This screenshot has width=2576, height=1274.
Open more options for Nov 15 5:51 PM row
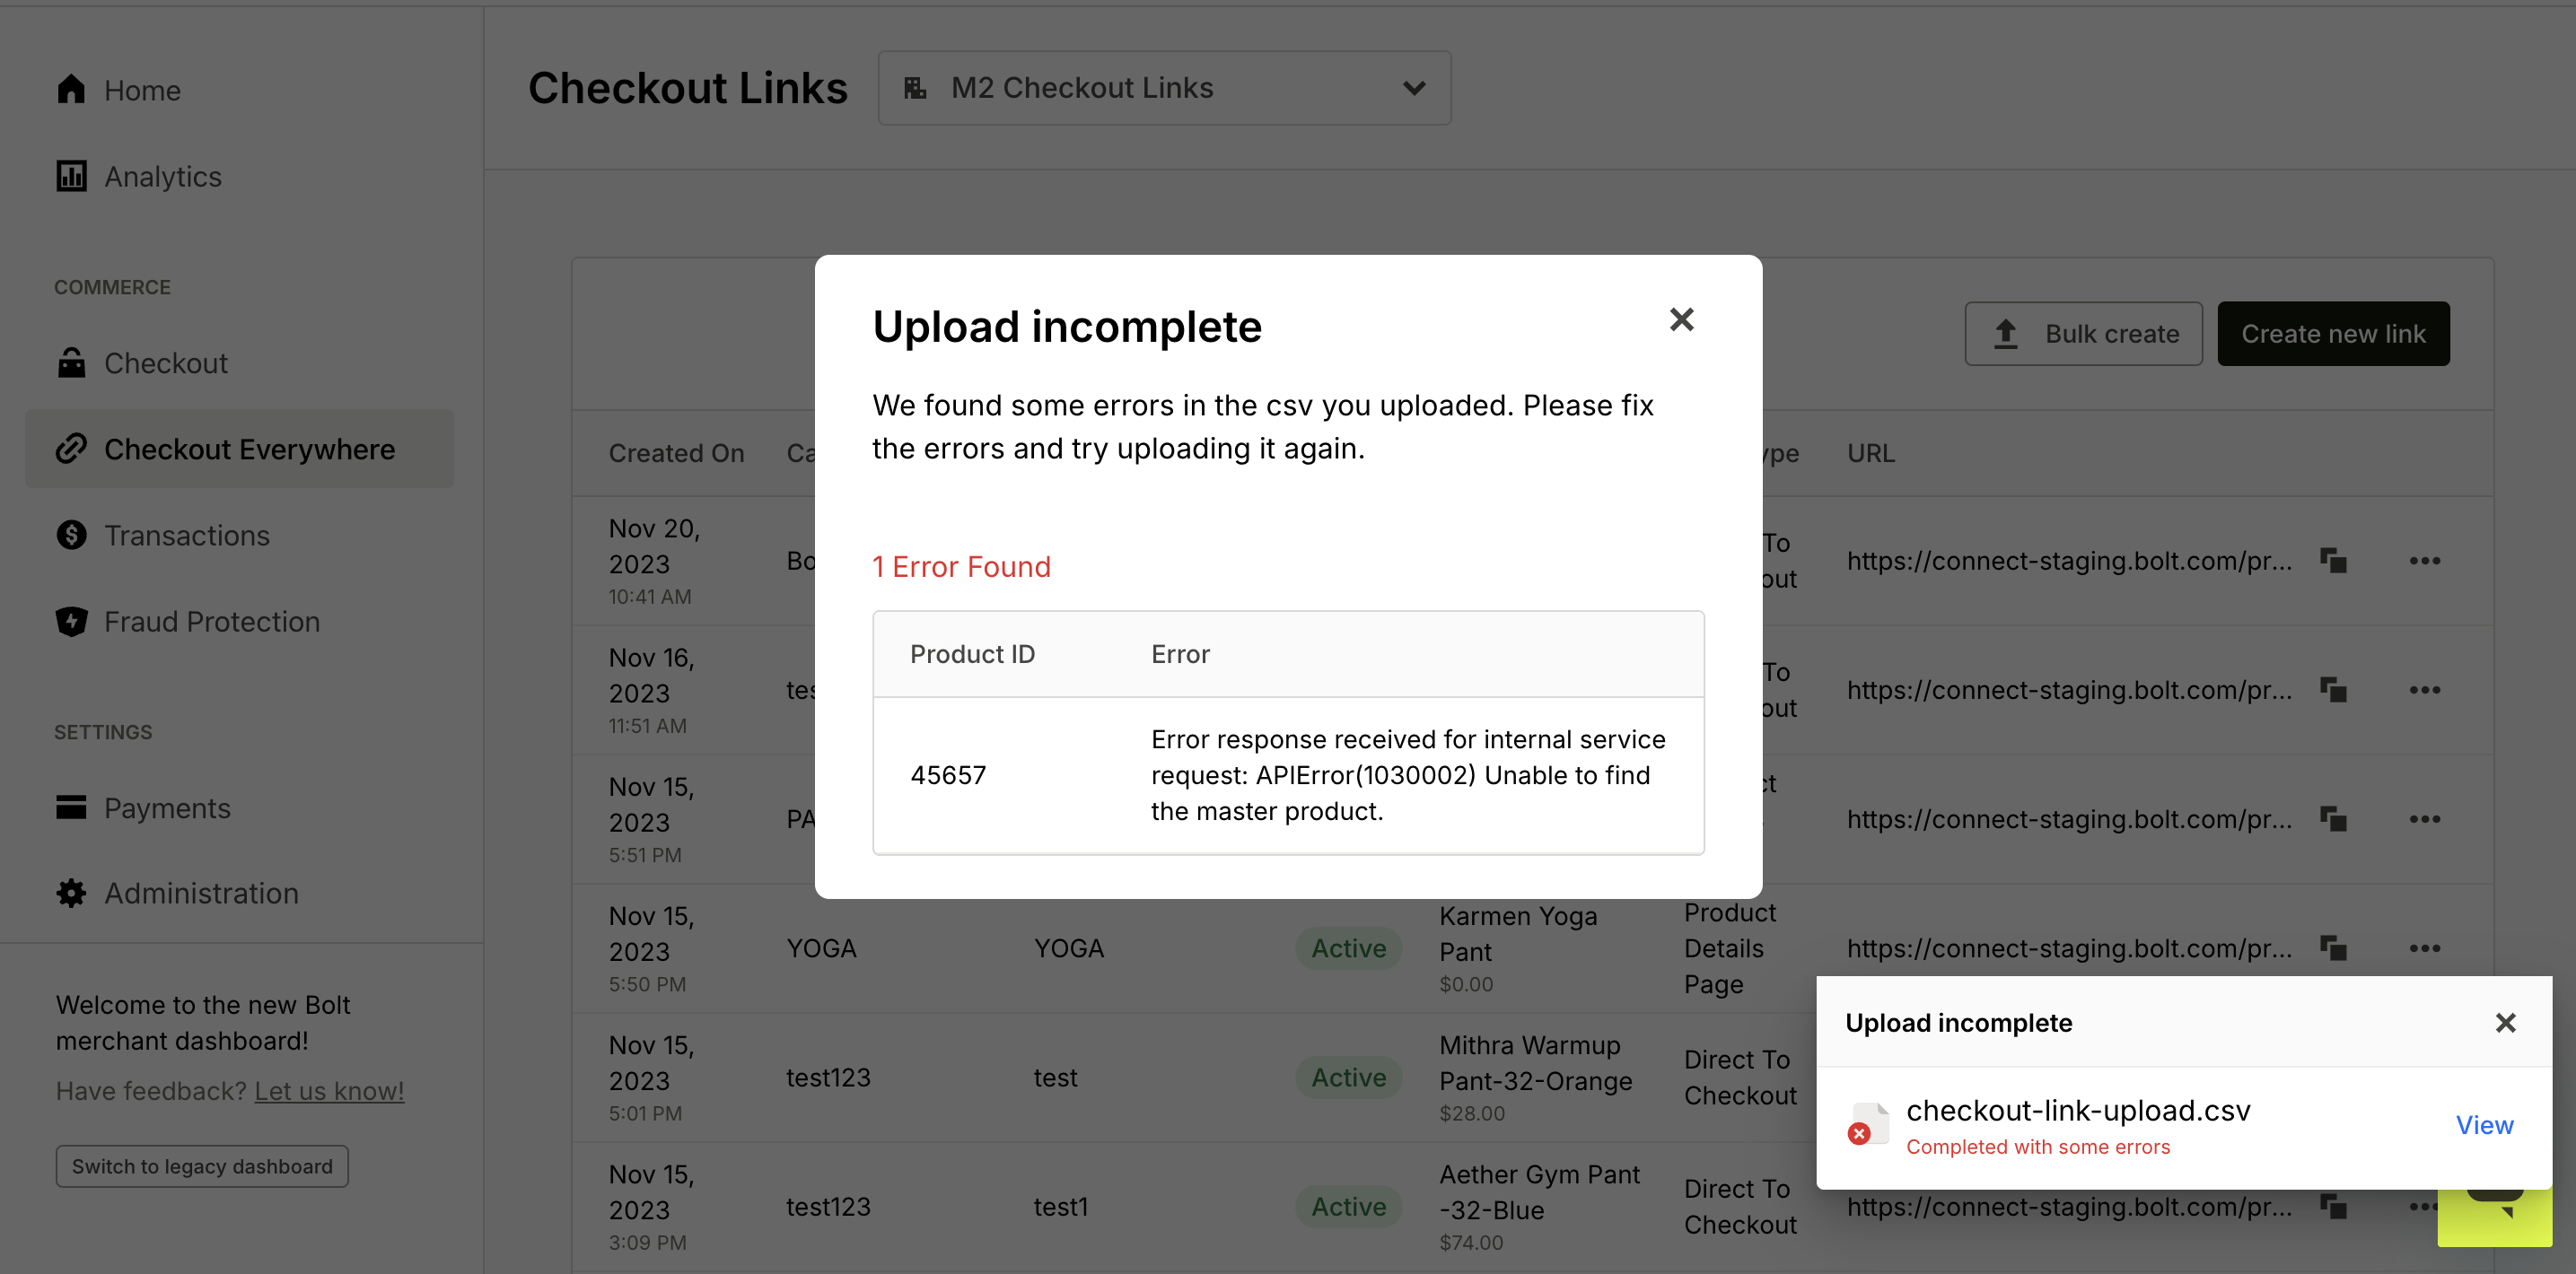2424,819
